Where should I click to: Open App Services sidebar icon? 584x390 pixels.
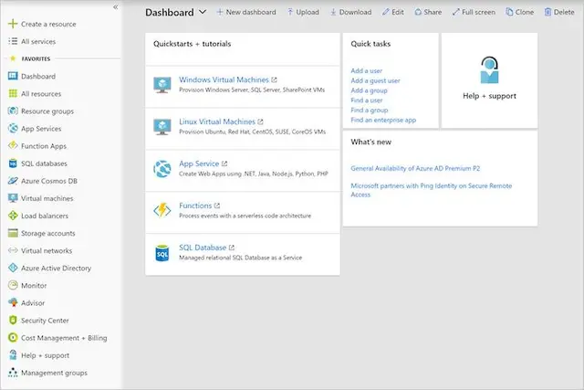coord(13,129)
